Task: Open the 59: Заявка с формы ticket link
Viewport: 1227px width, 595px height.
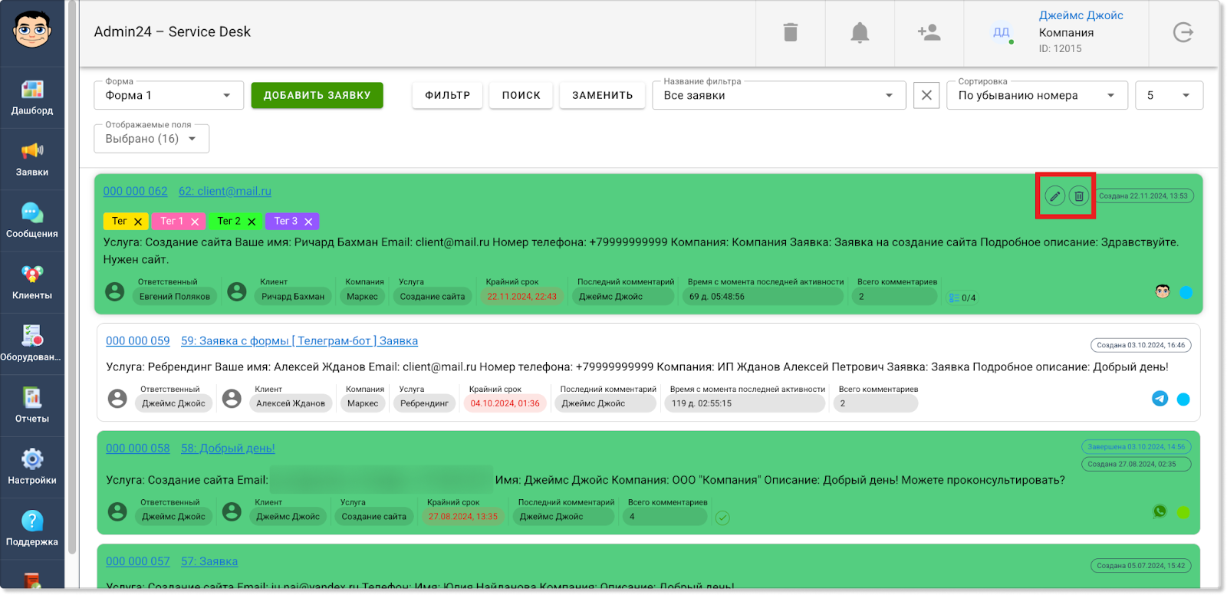Action: pyautogui.click(x=299, y=340)
